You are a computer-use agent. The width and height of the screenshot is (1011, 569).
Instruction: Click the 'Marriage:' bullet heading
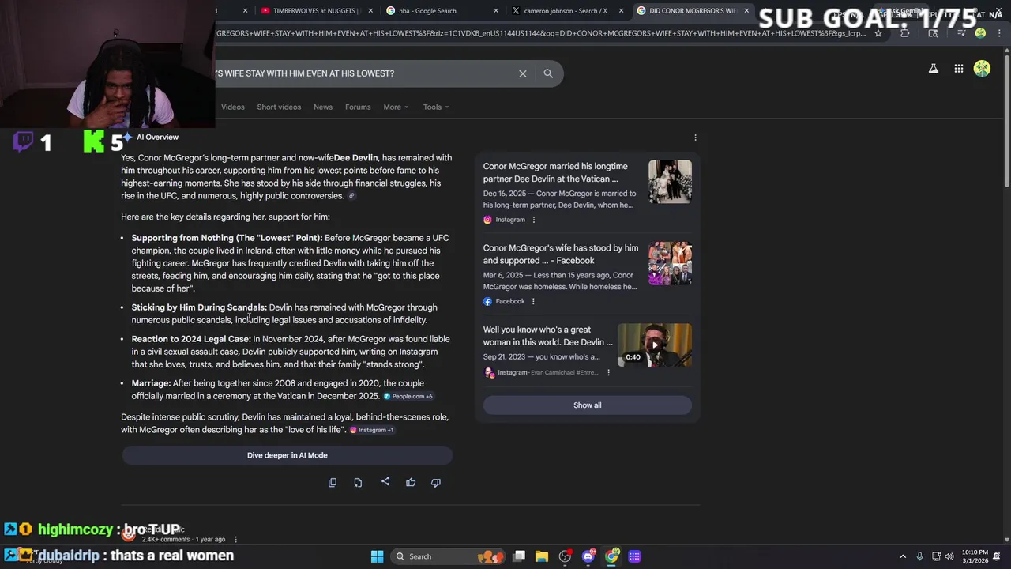[x=151, y=383]
